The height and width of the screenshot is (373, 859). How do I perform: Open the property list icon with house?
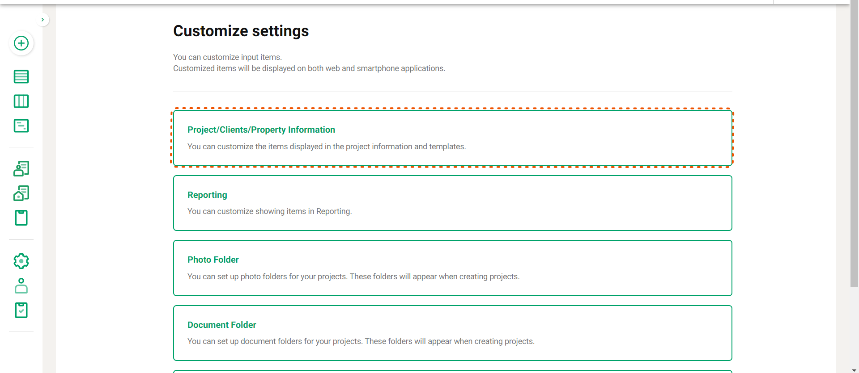click(21, 193)
